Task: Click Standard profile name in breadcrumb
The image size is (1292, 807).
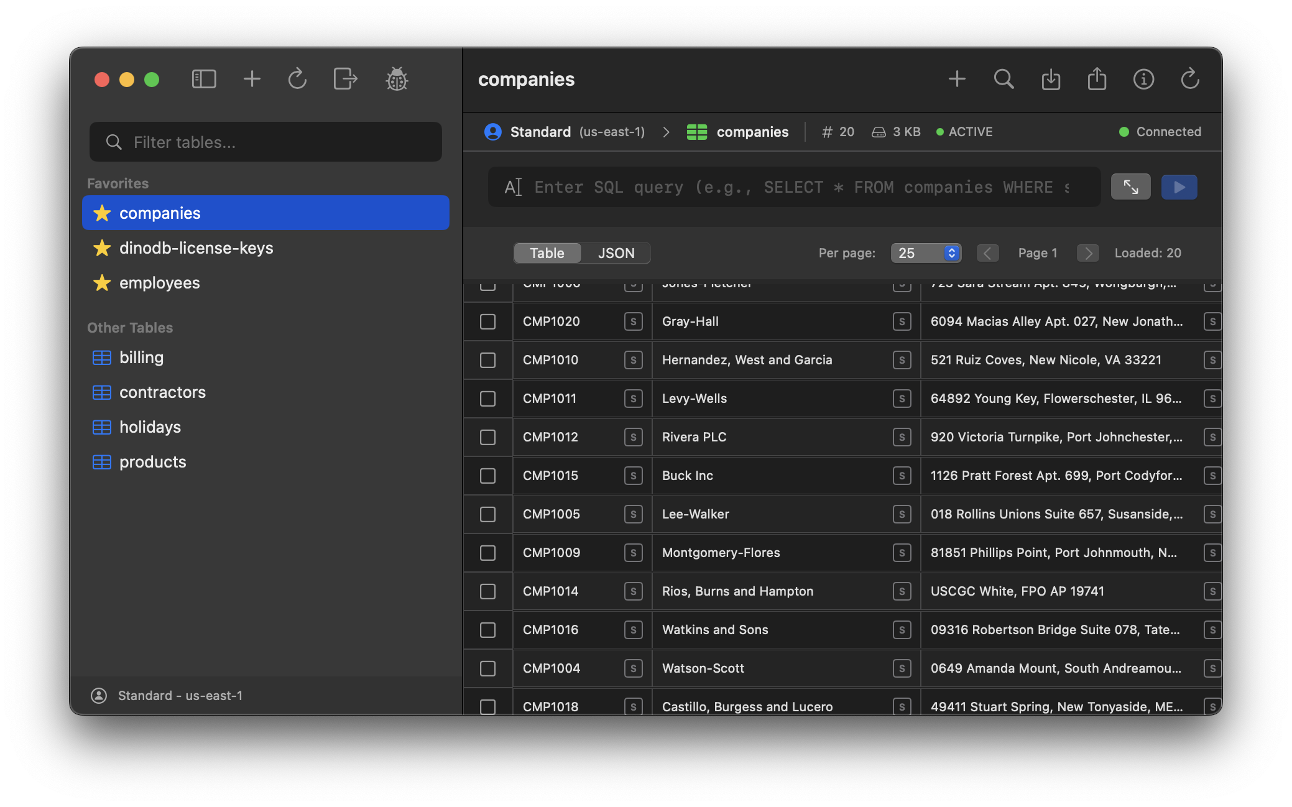Action: pos(540,132)
